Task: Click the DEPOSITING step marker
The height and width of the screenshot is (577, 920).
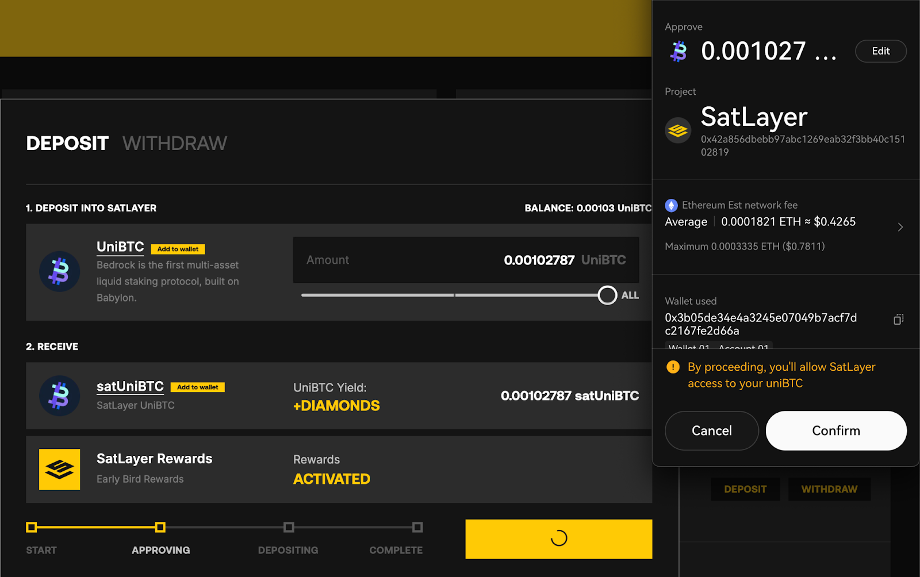Action: [x=289, y=527]
